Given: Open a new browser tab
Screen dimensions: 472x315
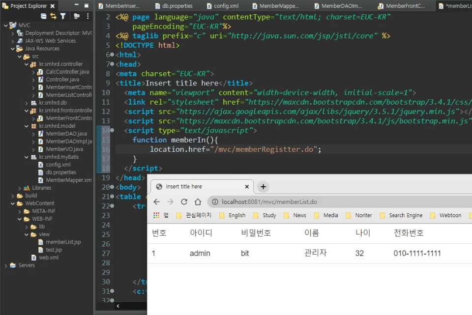Looking at the screenshot, I should (263, 187).
